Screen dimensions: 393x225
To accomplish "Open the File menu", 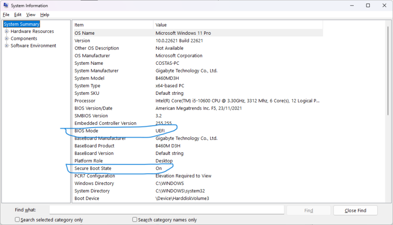I will pyautogui.click(x=6, y=14).
